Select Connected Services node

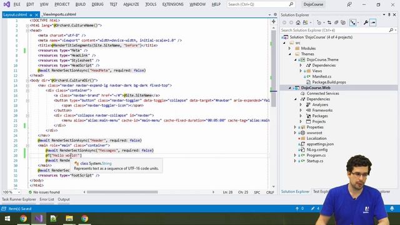tap(322, 93)
